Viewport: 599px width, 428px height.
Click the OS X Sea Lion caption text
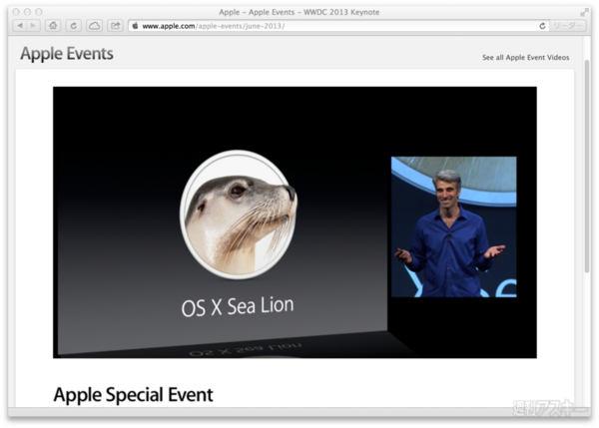238,307
